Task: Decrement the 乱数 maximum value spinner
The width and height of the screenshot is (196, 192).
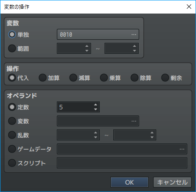Action: pyautogui.click(x=152, y=137)
